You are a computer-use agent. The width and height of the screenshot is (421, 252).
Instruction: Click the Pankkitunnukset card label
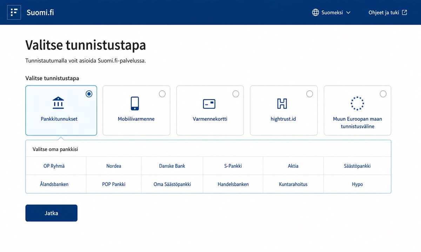[x=59, y=119]
